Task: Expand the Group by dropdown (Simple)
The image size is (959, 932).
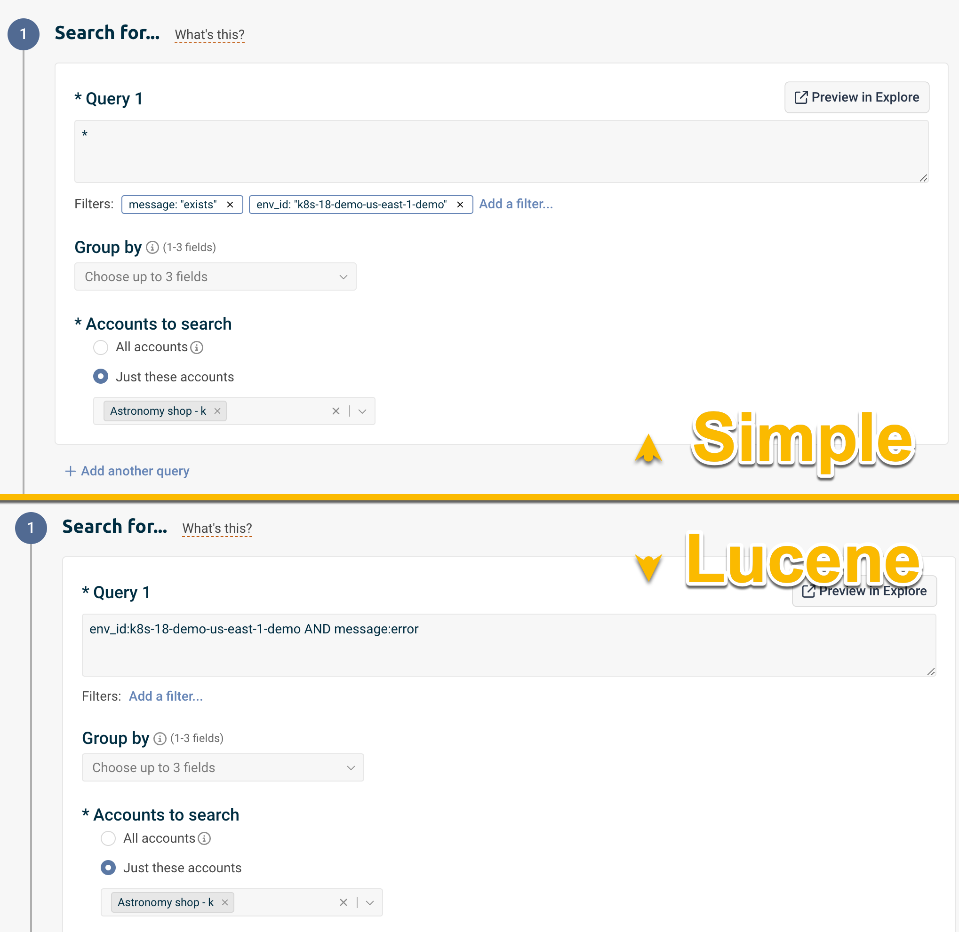Action: (216, 276)
